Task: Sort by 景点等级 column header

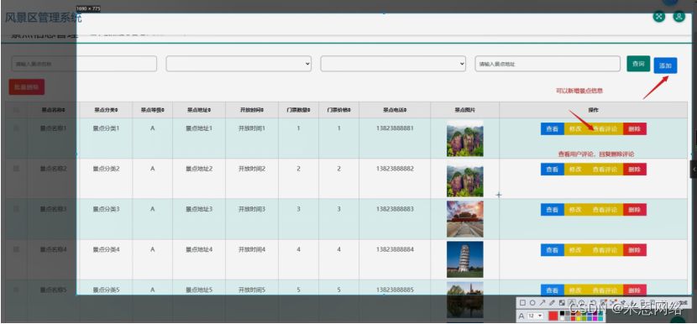Action: click(x=153, y=110)
